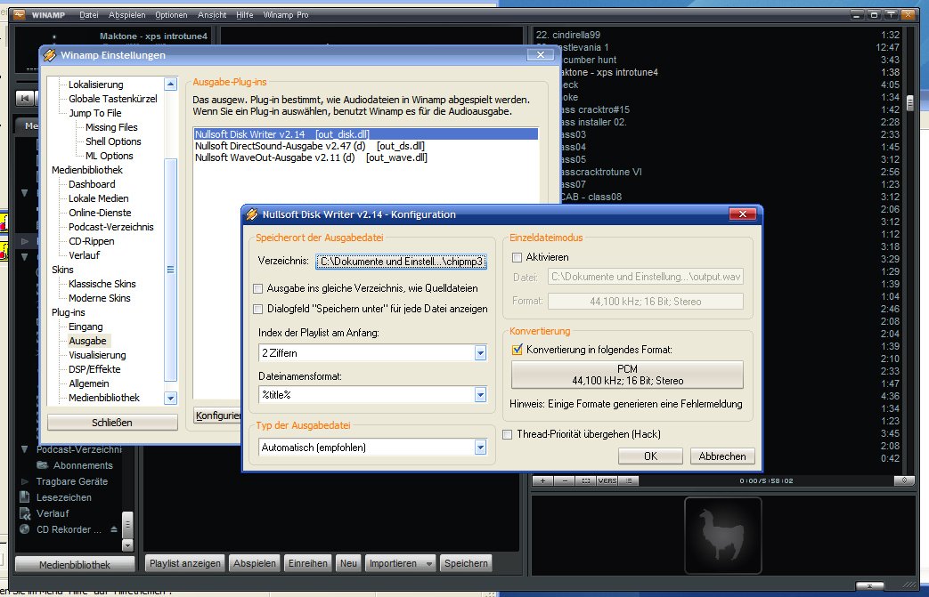Click the llama album art placeholder
Viewport: 929px width, 597px height.
[722, 536]
